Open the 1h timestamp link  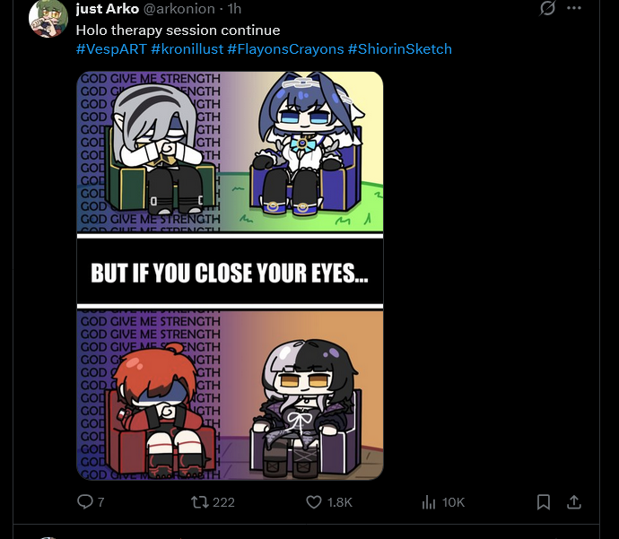[234, 9]
